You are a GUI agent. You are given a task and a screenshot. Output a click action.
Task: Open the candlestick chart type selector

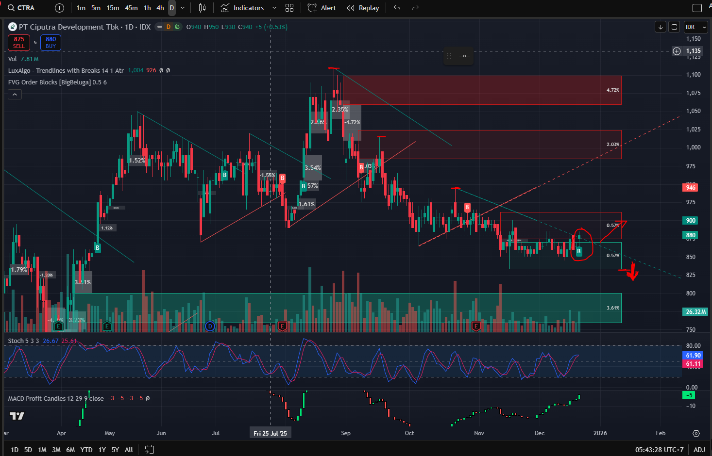[x=202, y=8]
